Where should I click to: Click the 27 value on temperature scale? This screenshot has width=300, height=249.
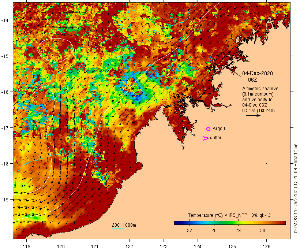tap(190, 231)
